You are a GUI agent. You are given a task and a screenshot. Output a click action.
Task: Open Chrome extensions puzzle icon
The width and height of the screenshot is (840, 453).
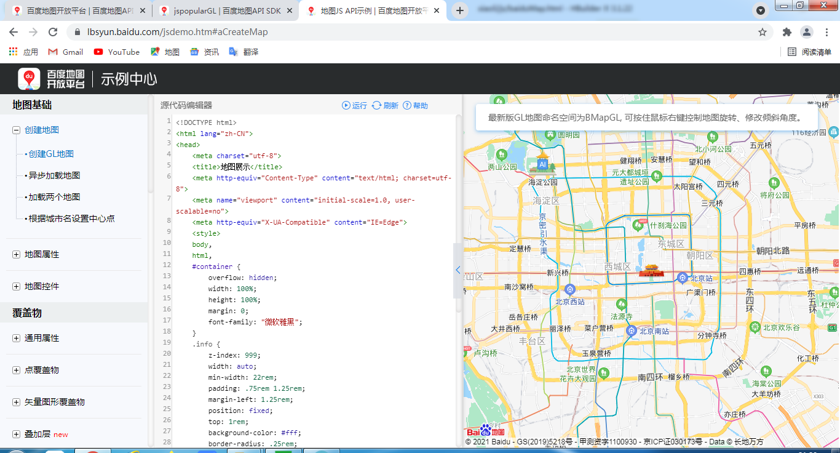[787, 32]
